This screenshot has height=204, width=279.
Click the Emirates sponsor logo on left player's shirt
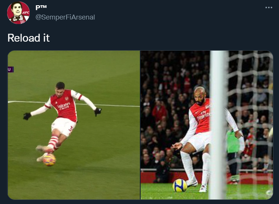pyautogui.click(x=64, y=106)
